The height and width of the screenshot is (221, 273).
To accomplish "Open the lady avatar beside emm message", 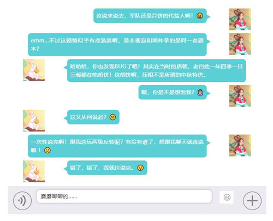I will pos(240,44).
